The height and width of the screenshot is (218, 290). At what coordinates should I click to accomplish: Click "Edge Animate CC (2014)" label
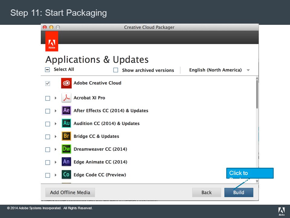point(100,162)
